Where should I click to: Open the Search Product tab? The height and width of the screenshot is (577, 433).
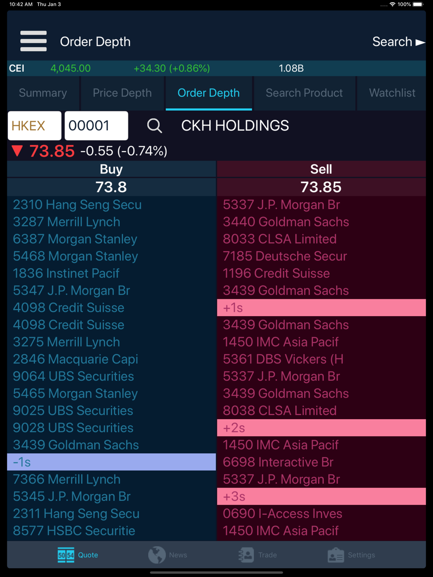304,93
